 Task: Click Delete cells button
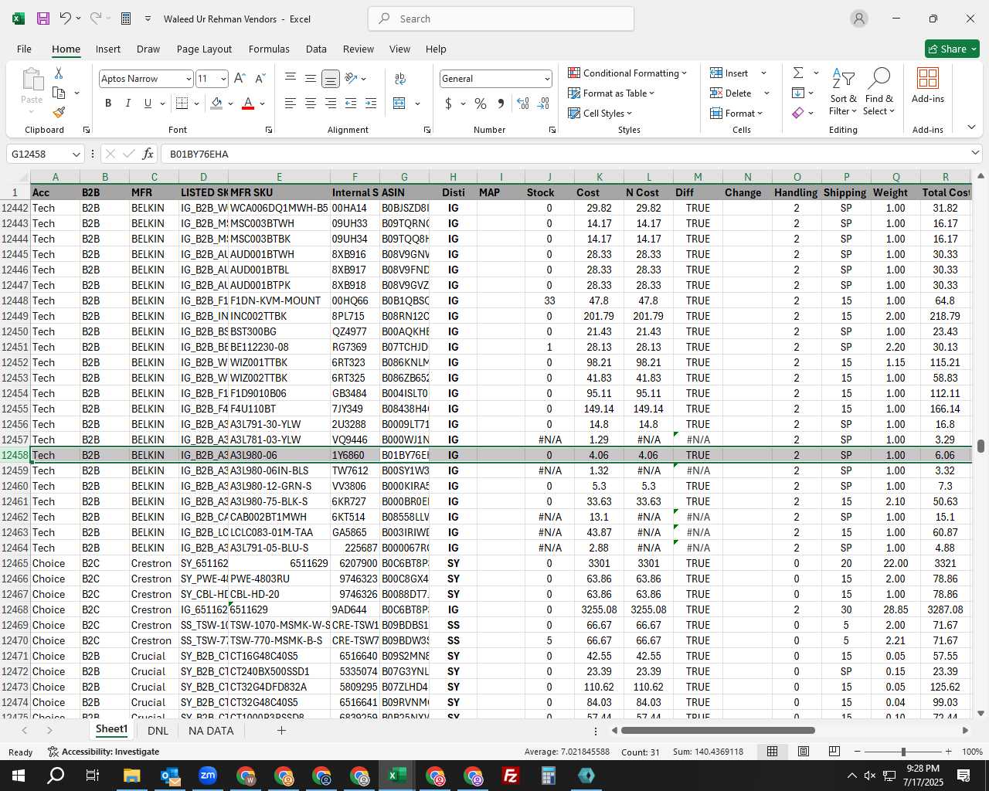click(x=739, y=93)
